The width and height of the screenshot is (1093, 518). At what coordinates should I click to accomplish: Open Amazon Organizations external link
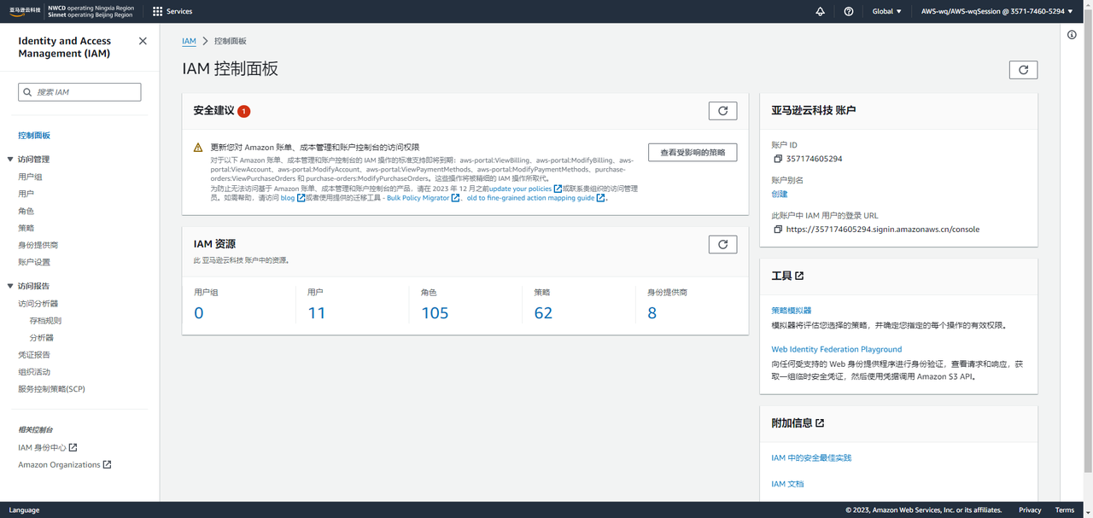pyautogui.click(x=65, y=465)
